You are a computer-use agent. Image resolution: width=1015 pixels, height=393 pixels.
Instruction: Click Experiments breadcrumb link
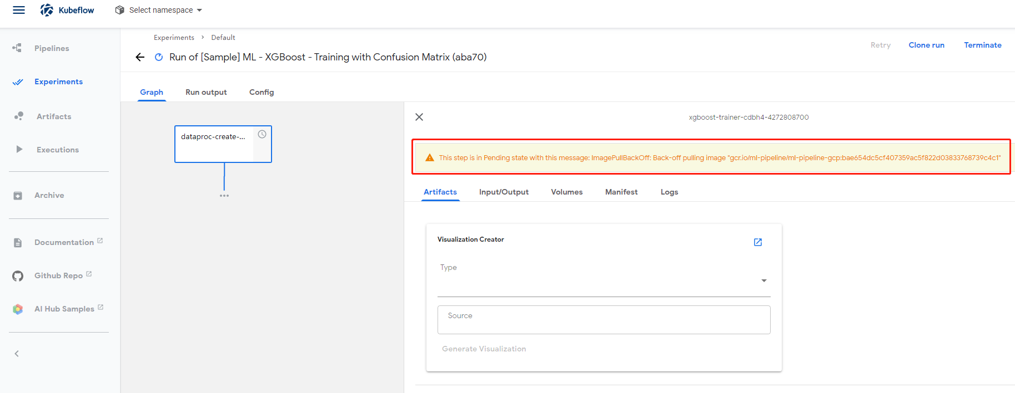[174, 38]
